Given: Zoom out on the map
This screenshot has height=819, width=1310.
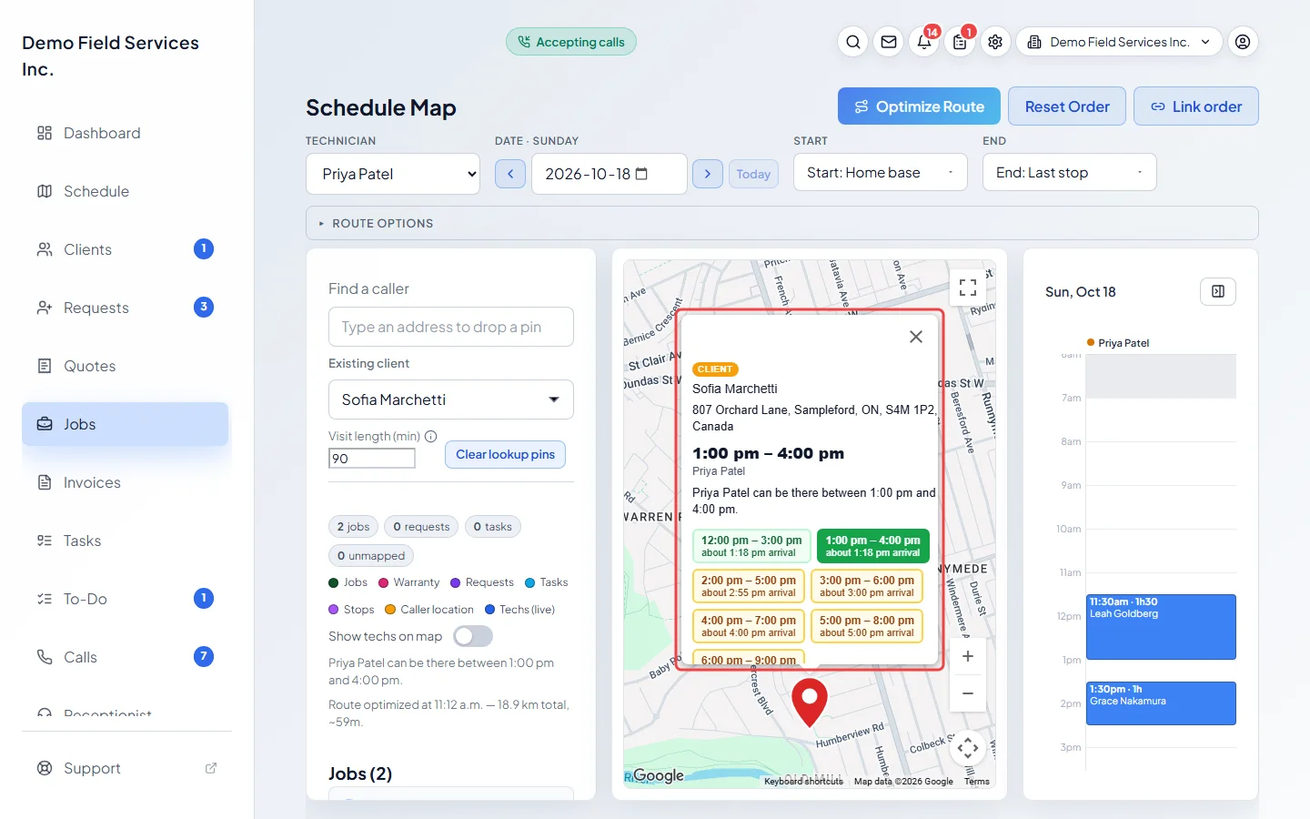Looking at the screenshot, I should coord(968,693).
